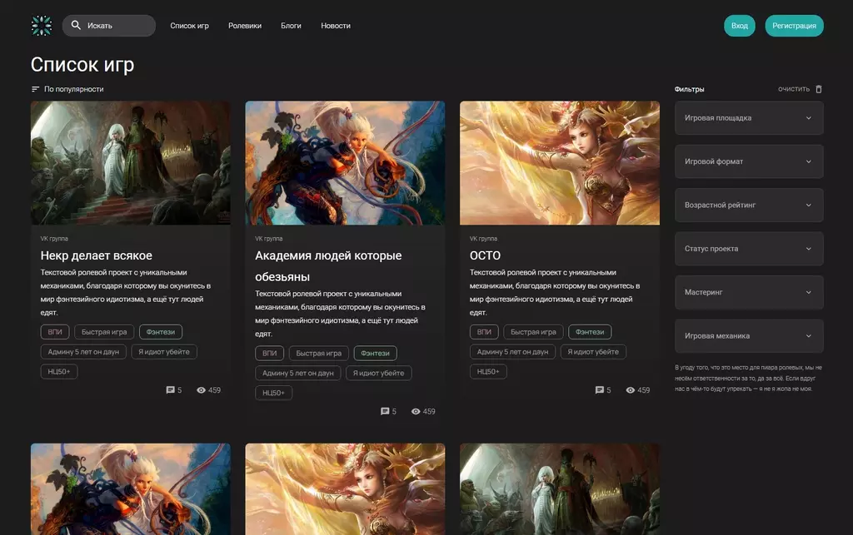Click the magnifier search icon
This screenshot has height=535, width=853.
tap(77, 26)
